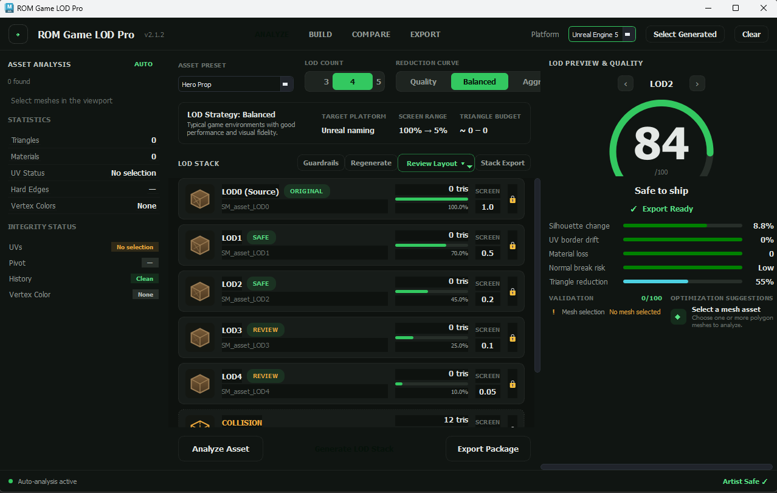Click the REVIEW badge on LOD4

point(266,376)
